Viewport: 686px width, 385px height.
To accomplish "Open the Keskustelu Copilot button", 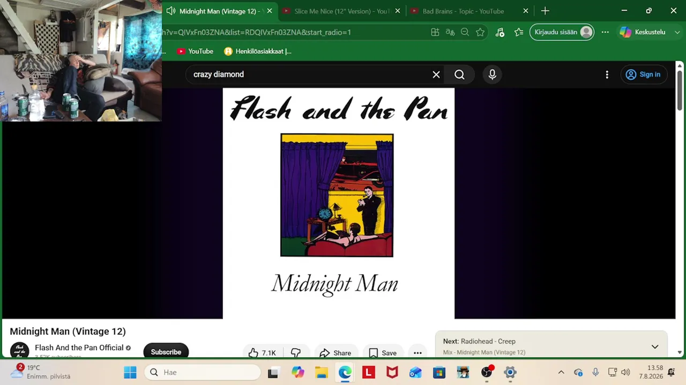I will [643, 32].
